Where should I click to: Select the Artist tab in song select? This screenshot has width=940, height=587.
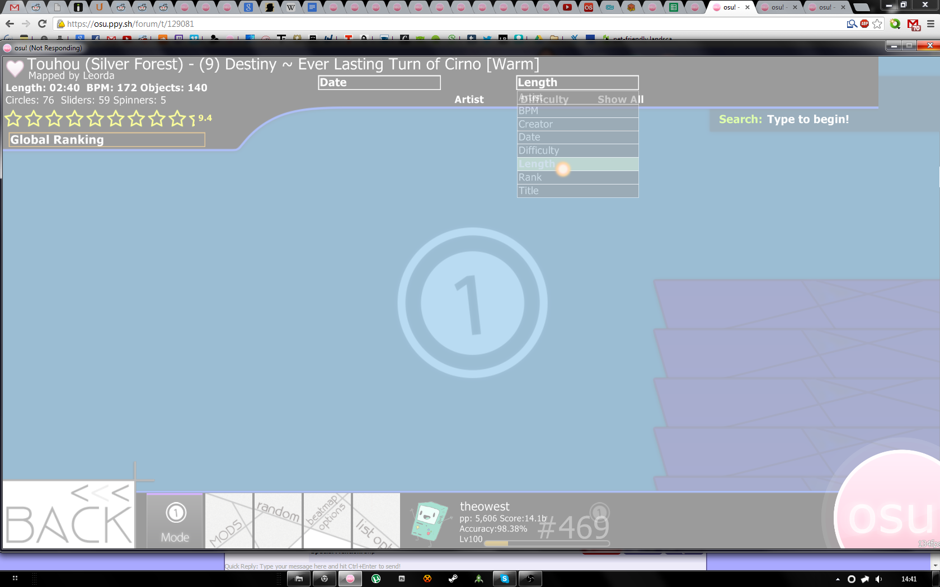(469, 100)
